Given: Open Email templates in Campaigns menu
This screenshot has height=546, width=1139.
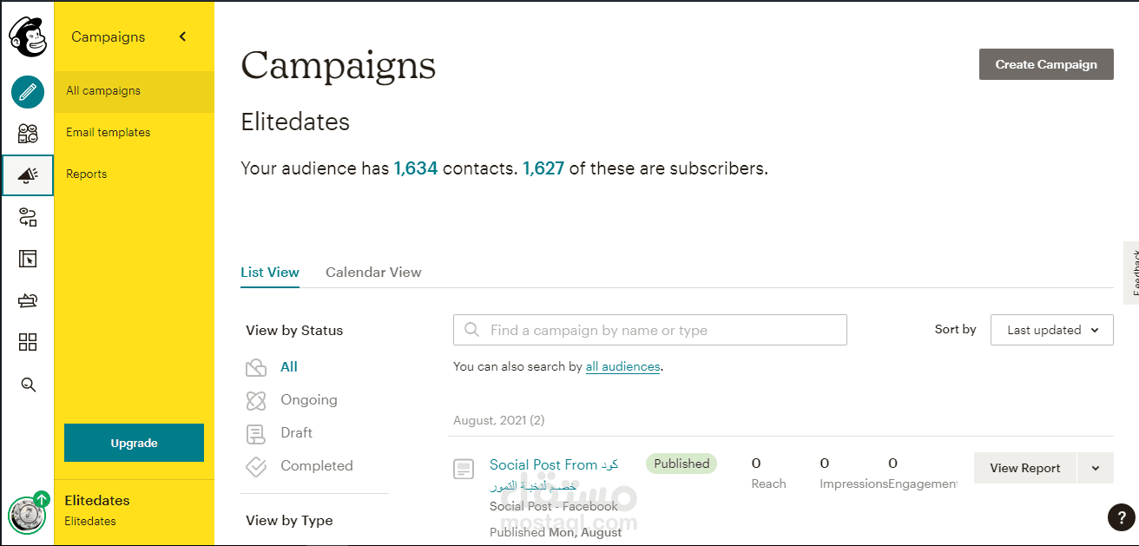Looking at the screenshot, I should tap(109, 132).
